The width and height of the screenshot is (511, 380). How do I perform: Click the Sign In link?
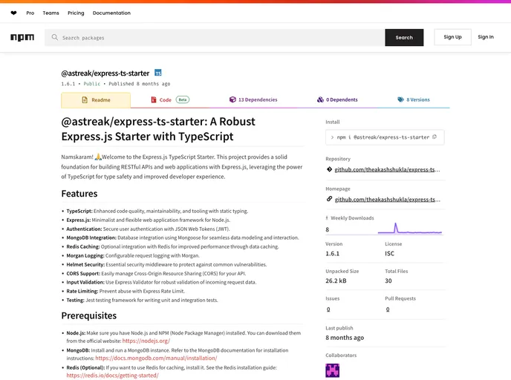(486, 37)
